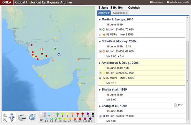Click the yellow point at Surat
The height and width of the screenshot is (125, 191).
80,84
